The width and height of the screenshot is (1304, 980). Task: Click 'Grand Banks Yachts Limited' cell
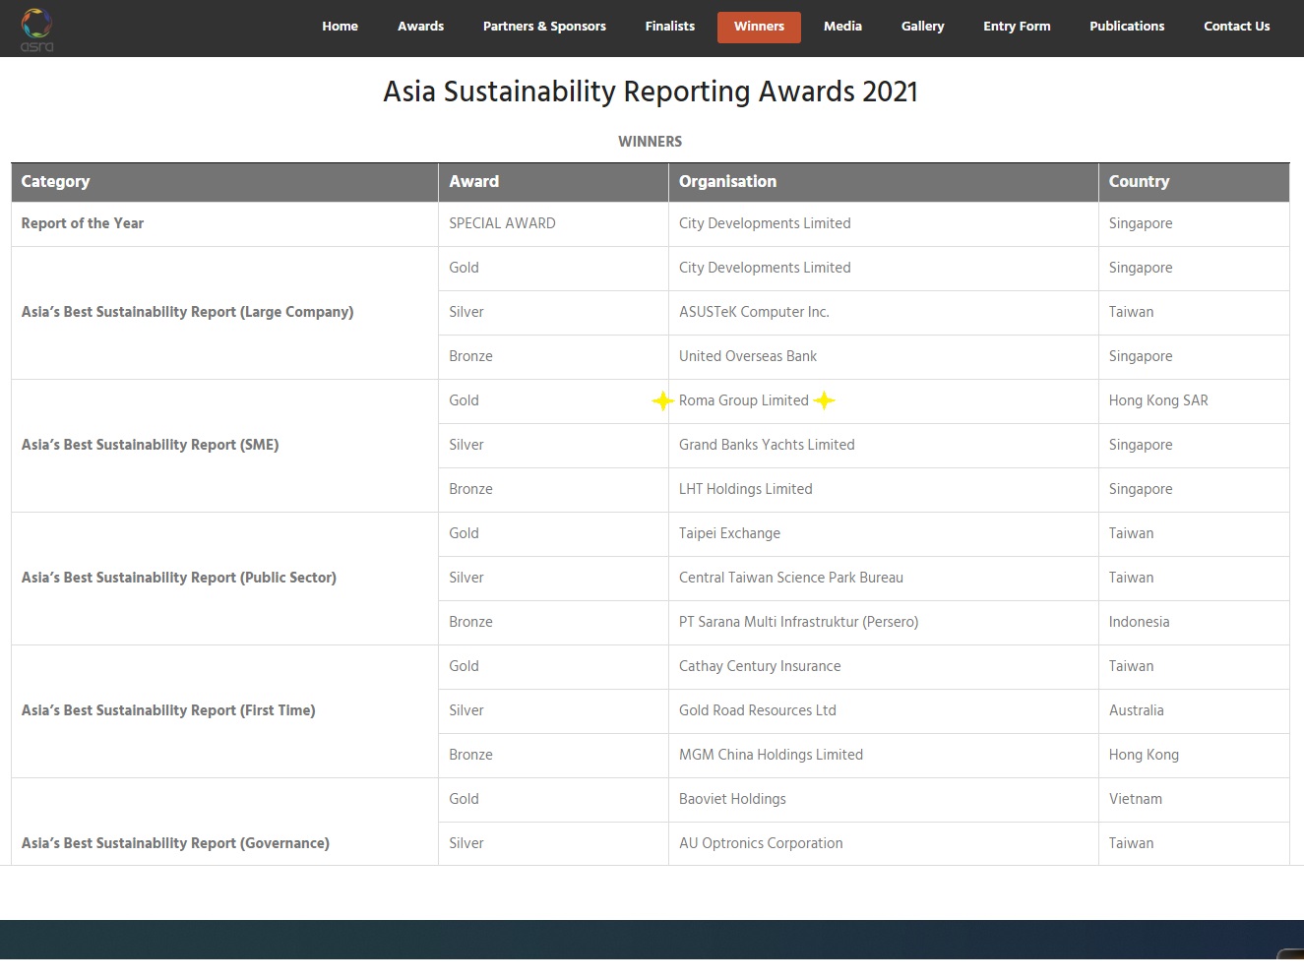click(883, 446)
